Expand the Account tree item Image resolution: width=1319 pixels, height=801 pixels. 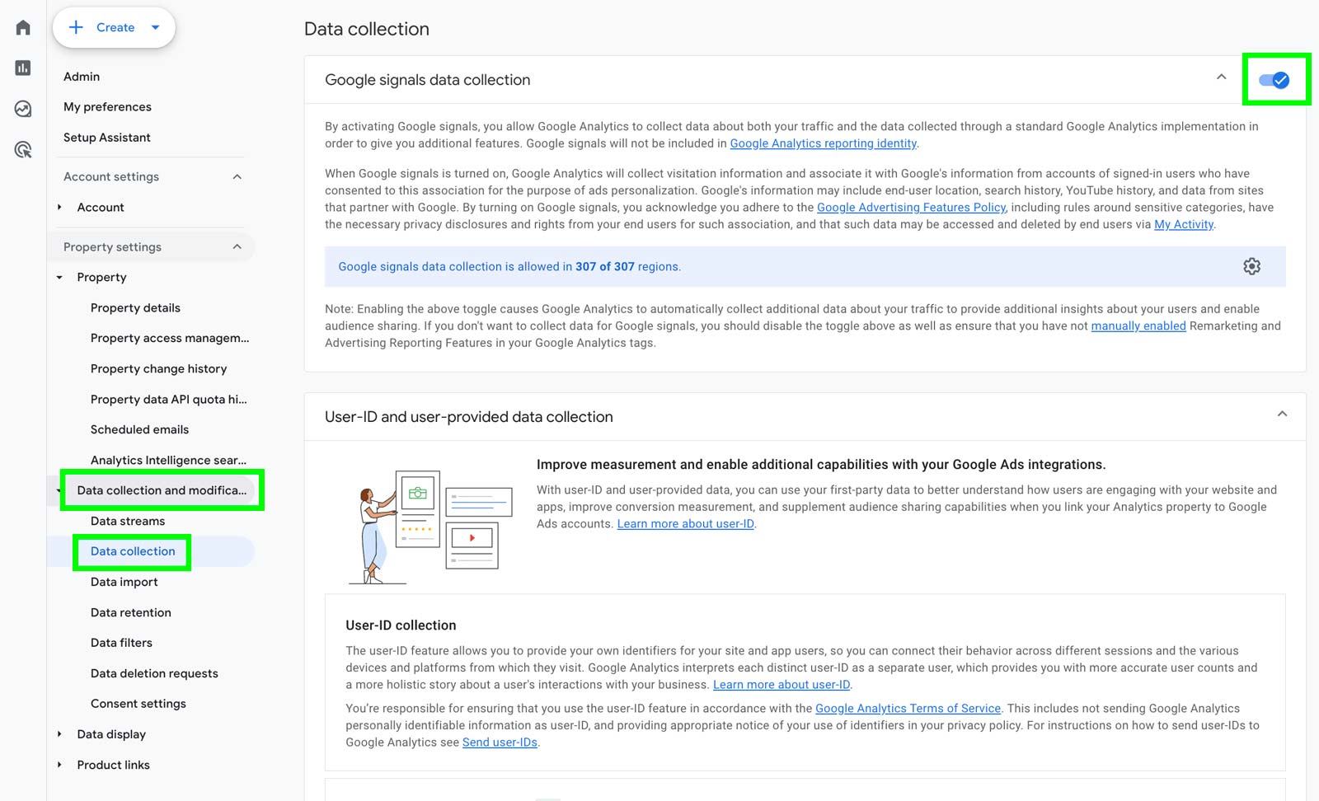[x=59, y=208]
